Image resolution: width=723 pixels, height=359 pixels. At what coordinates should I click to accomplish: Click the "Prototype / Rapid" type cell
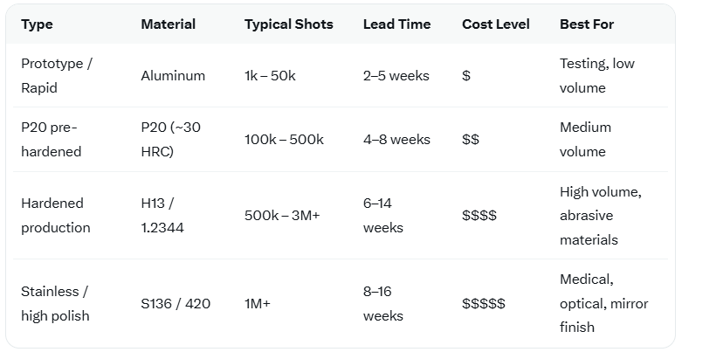tap(57, 76)
